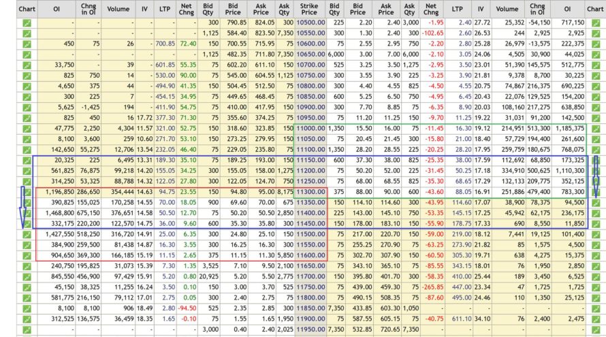Select put net change -102.65
This screenshot has height=337, width=606.
tap(433, 33)
